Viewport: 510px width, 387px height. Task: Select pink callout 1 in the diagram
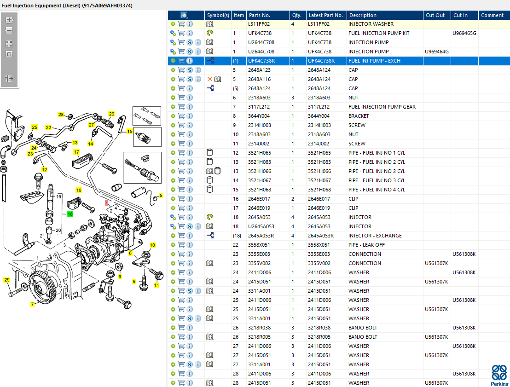106,203
